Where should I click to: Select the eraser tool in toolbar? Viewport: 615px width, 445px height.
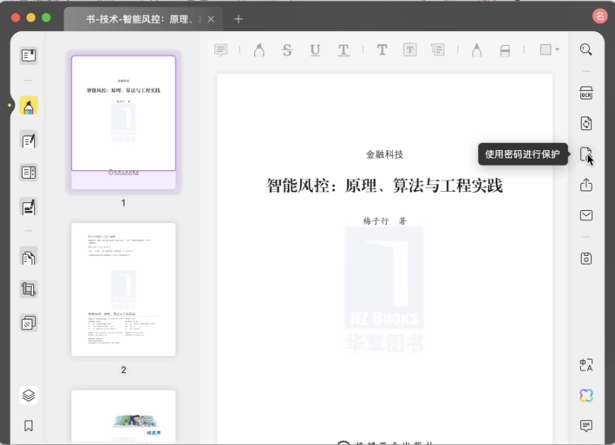(505, 50)
